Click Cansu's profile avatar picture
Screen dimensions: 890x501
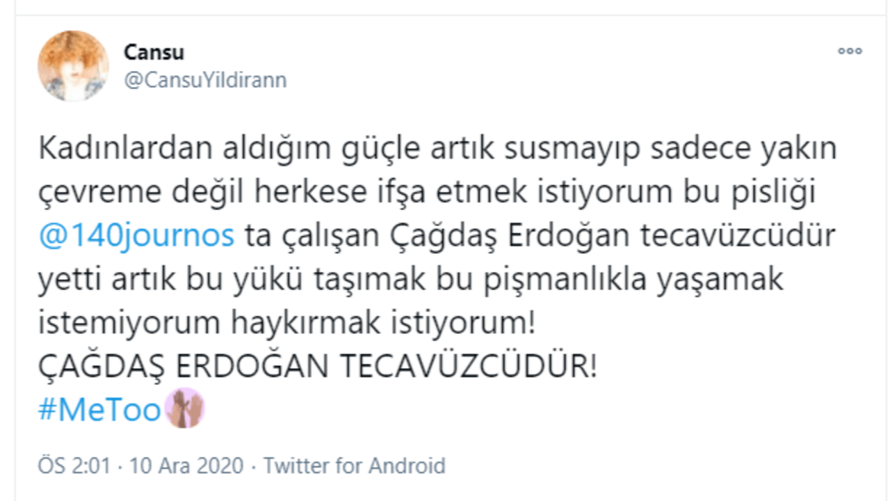73,65
